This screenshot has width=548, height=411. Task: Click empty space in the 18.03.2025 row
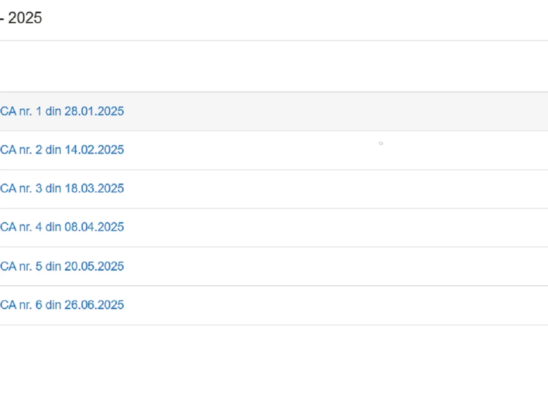tap(320, 189)
